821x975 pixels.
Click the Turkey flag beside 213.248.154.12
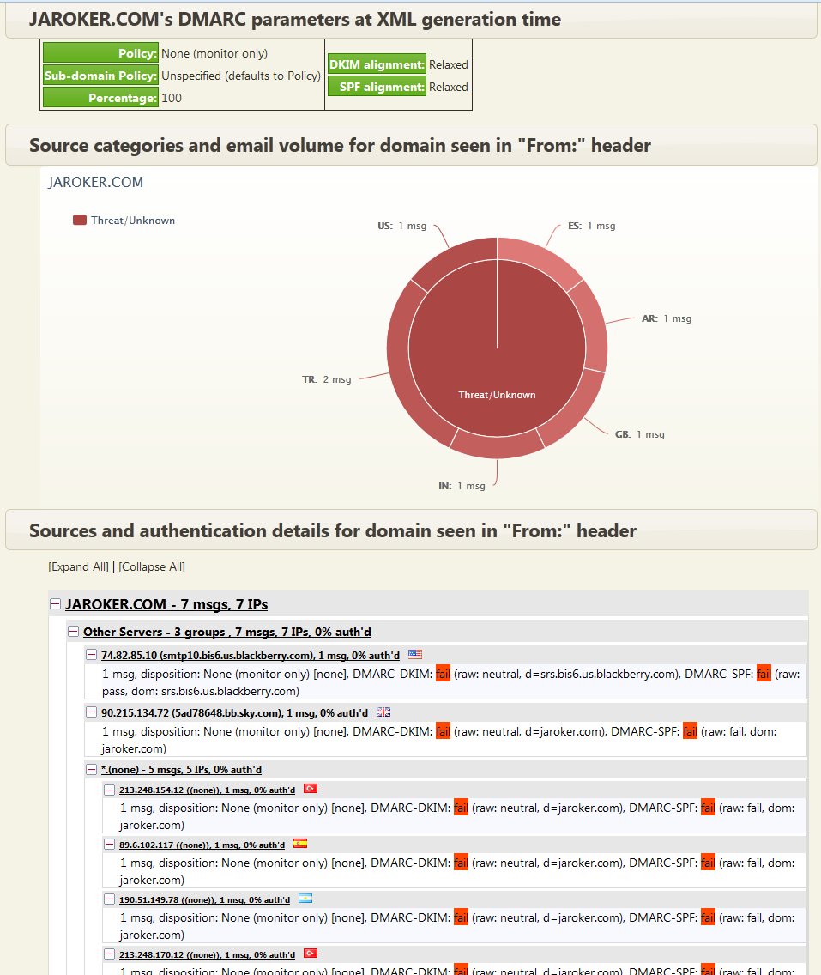[x=311, y=789]
